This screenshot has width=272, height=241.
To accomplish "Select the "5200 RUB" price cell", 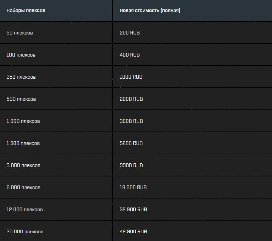I will (131, 143).
